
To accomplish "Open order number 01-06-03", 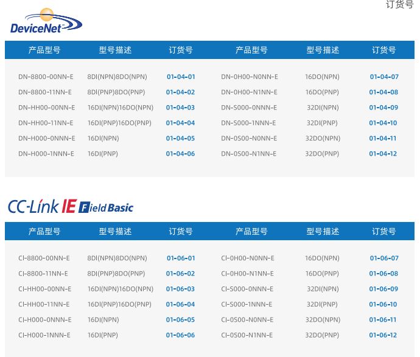I will coord(180,289).
